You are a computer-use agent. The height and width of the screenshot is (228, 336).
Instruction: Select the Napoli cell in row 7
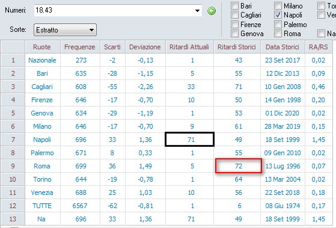pos(43,140)
